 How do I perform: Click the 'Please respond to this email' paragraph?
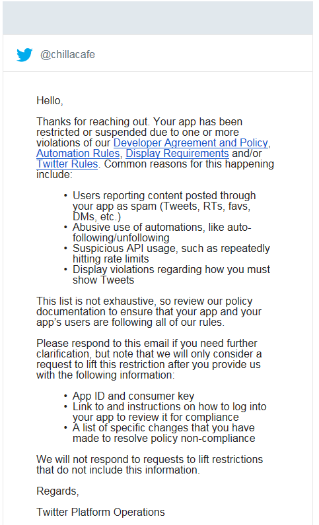[x=149, y=359]
